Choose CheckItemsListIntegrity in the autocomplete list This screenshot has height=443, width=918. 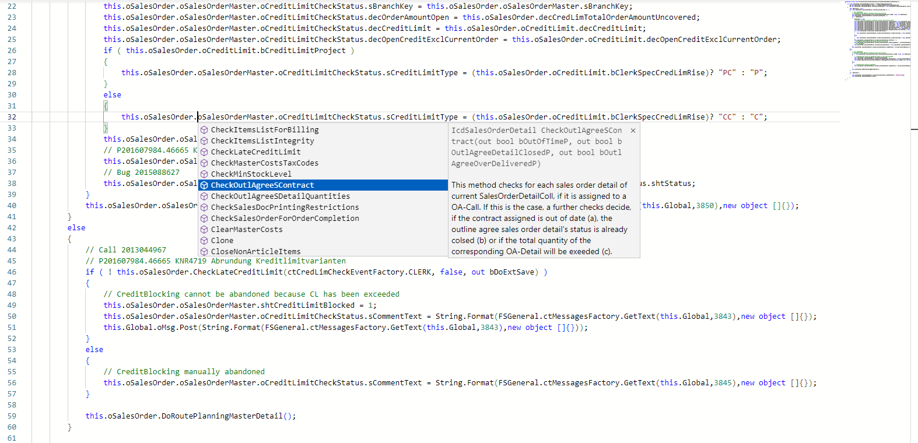tap(323, 141)
